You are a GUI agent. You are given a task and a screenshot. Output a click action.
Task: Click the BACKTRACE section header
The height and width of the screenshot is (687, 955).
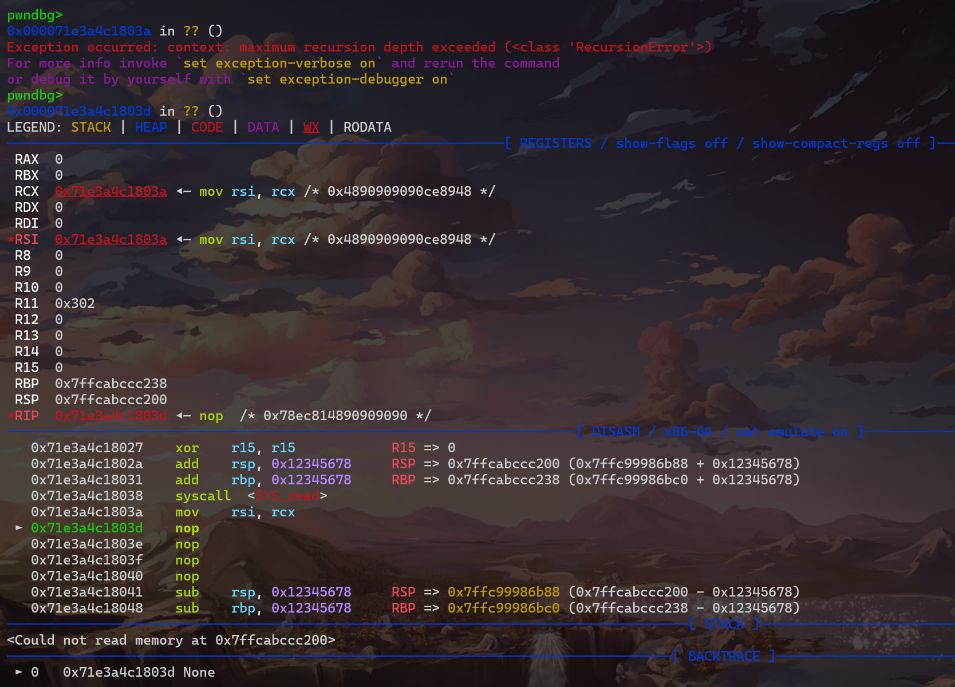(x=724, y=656)
